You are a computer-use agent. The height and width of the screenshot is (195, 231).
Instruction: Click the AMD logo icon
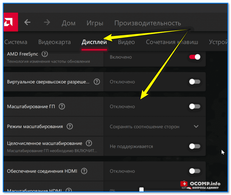pyautogui.click(x=10, y=22)
